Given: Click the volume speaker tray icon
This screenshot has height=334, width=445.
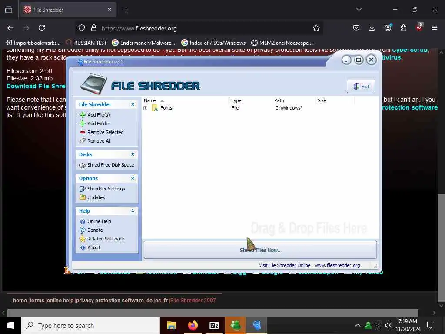Looking at the screenshot, I should [388, 325].
